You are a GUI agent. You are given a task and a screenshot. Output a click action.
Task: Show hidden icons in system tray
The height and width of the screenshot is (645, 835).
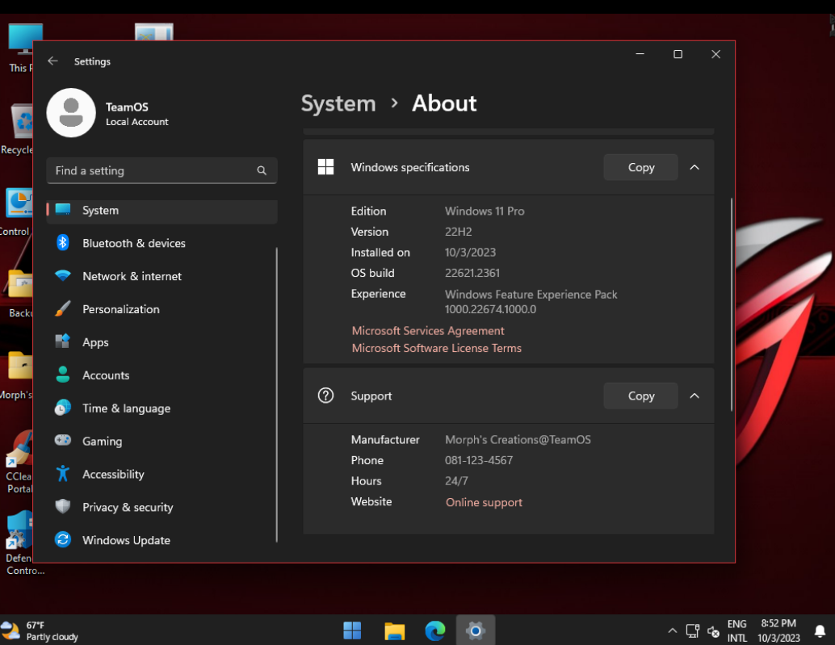(x=673, y=631)
